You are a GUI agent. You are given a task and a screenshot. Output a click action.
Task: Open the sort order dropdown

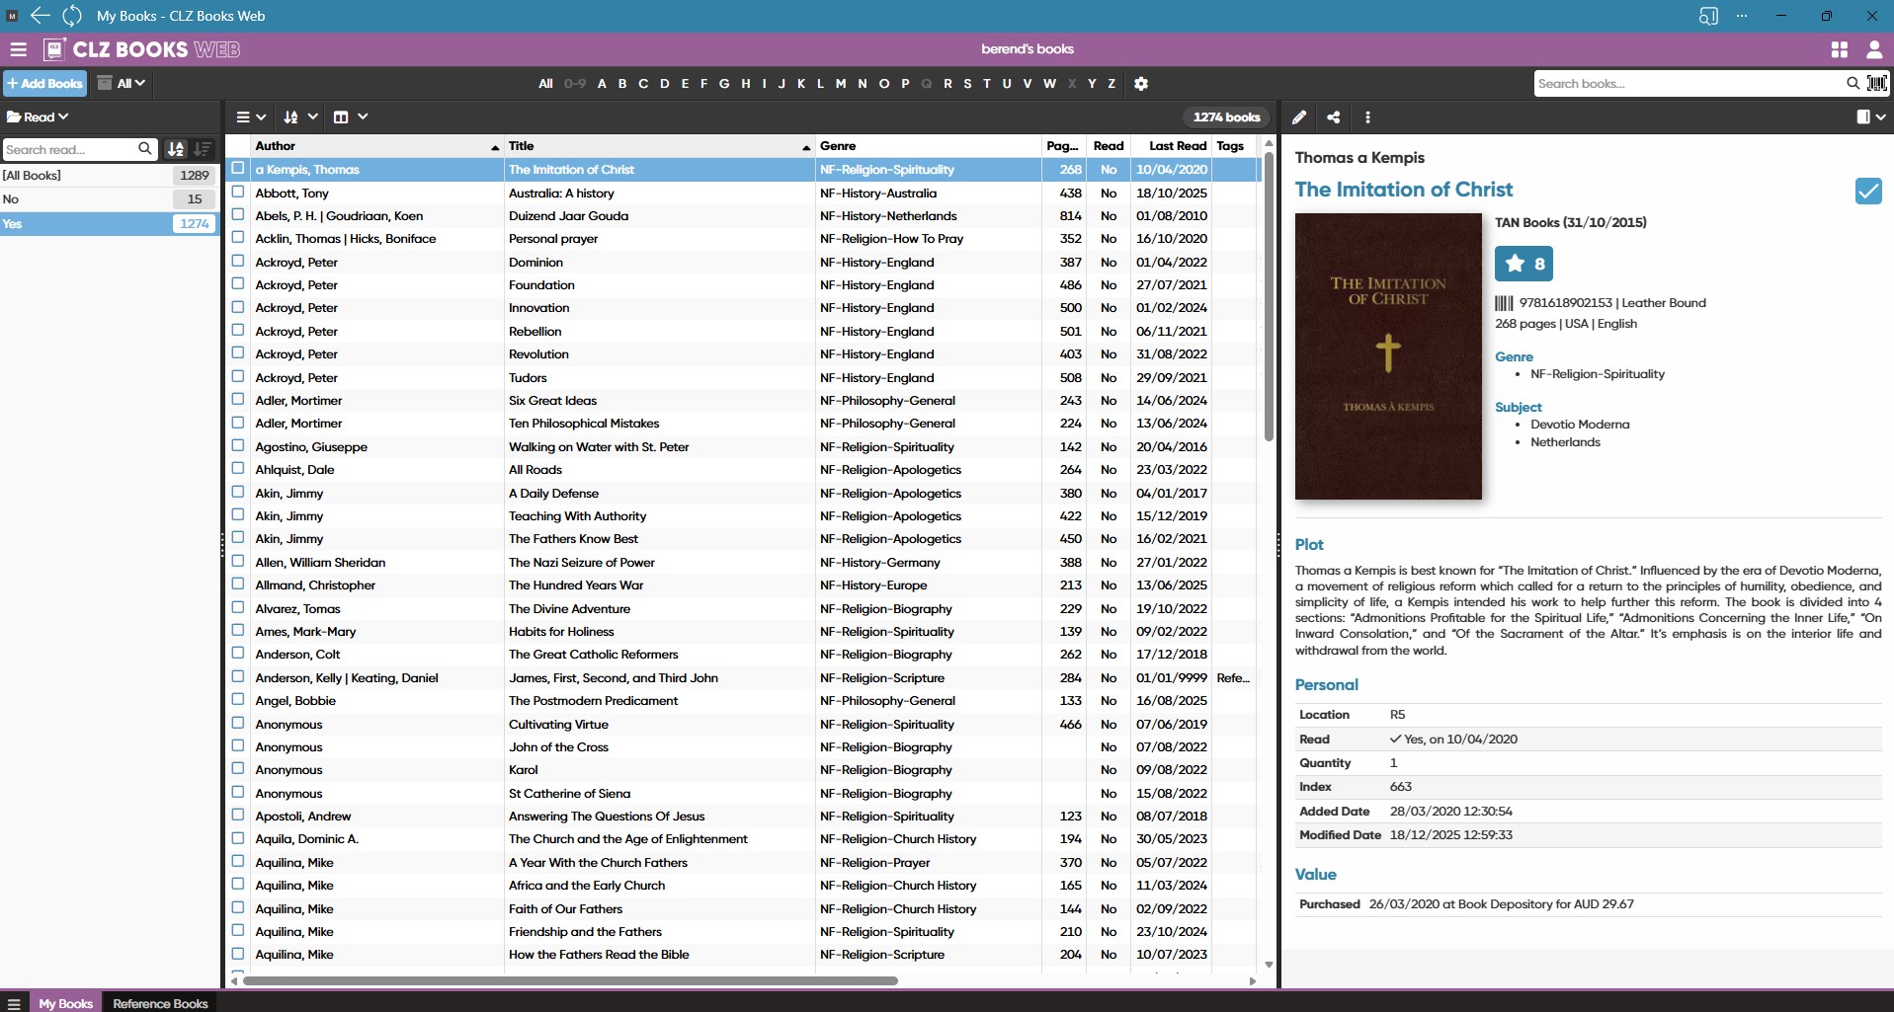click(x=300, y=117)
